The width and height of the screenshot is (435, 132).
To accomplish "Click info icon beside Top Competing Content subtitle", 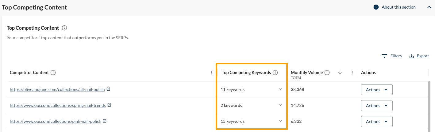I will tap(64, 28).
